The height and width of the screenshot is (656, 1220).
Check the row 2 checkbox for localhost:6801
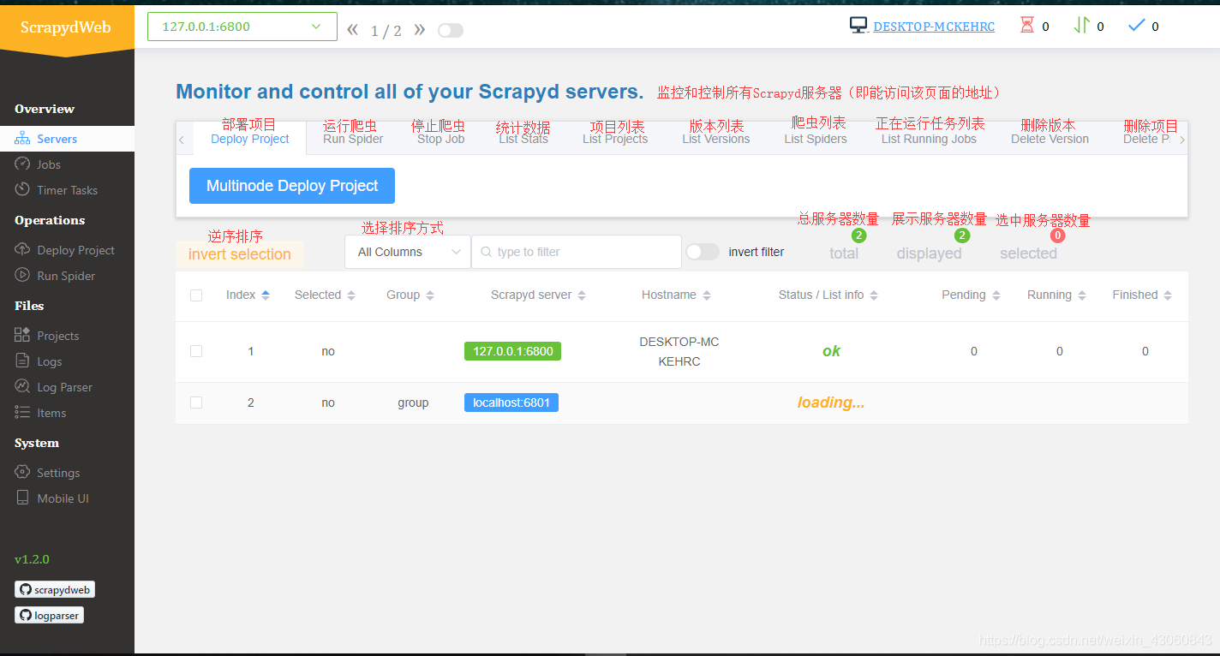click(196, 403)
